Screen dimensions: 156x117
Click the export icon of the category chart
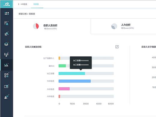coord(117,47)
